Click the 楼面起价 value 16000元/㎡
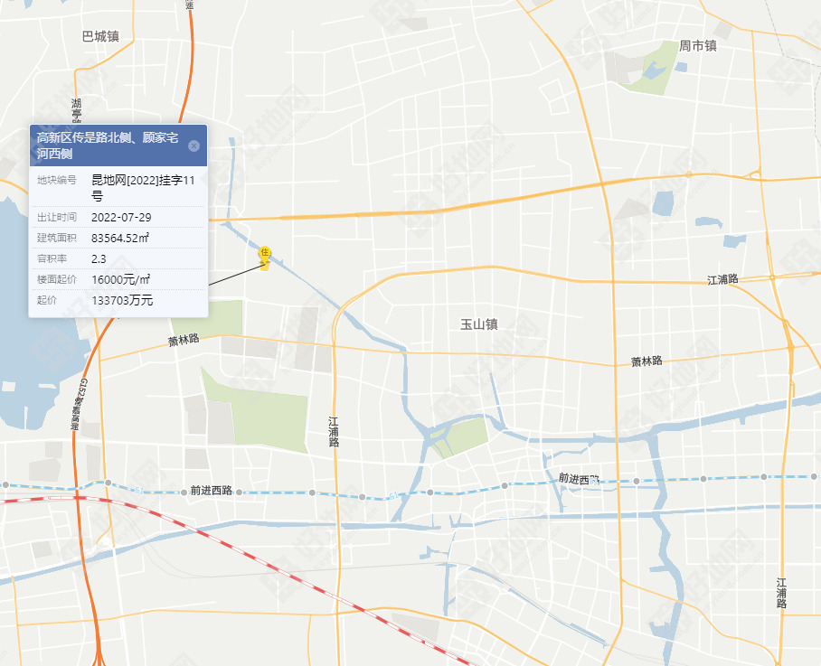 click(120, 279)
